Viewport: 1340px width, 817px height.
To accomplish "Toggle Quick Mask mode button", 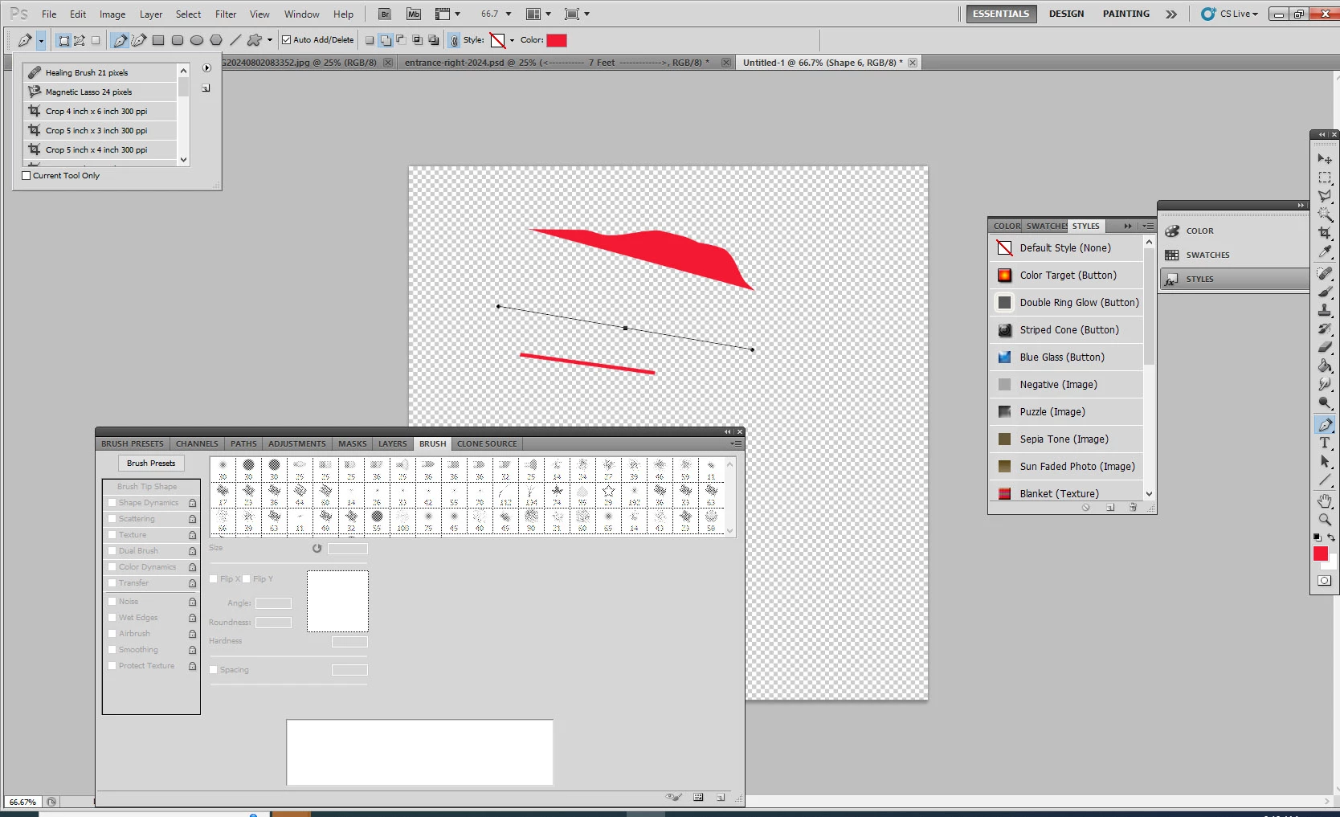I will [x=1325, y=581].
